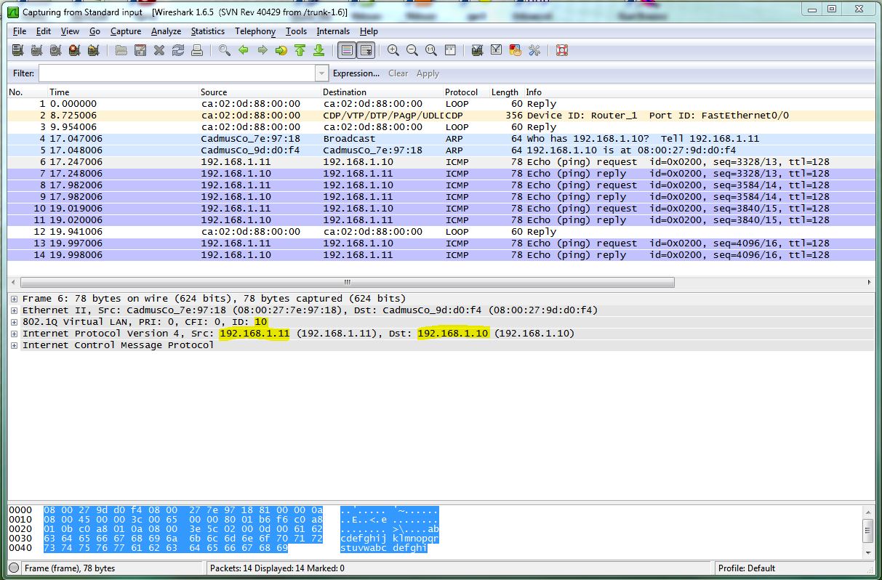Zoom out the packet text
The width and height of the screenshot is (882, 580).
coord(412,50)
